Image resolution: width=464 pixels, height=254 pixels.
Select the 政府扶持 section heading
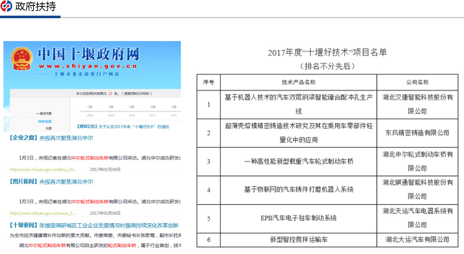[x=36, y=6]
